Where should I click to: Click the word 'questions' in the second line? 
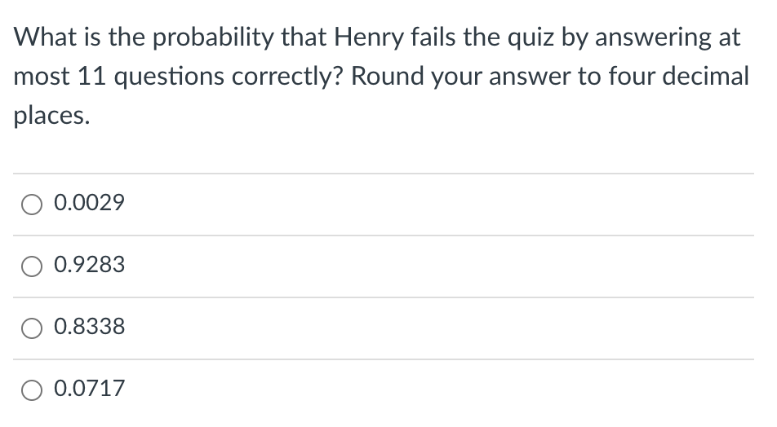tap(169, 77)
